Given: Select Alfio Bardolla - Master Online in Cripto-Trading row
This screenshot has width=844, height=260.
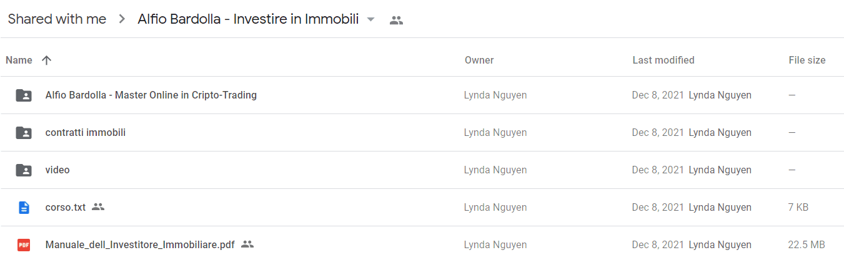Looking at the screenshot, I should [422, 95].
